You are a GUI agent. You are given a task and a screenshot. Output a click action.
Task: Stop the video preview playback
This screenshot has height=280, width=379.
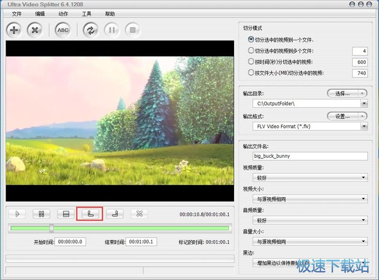point(66,214)
